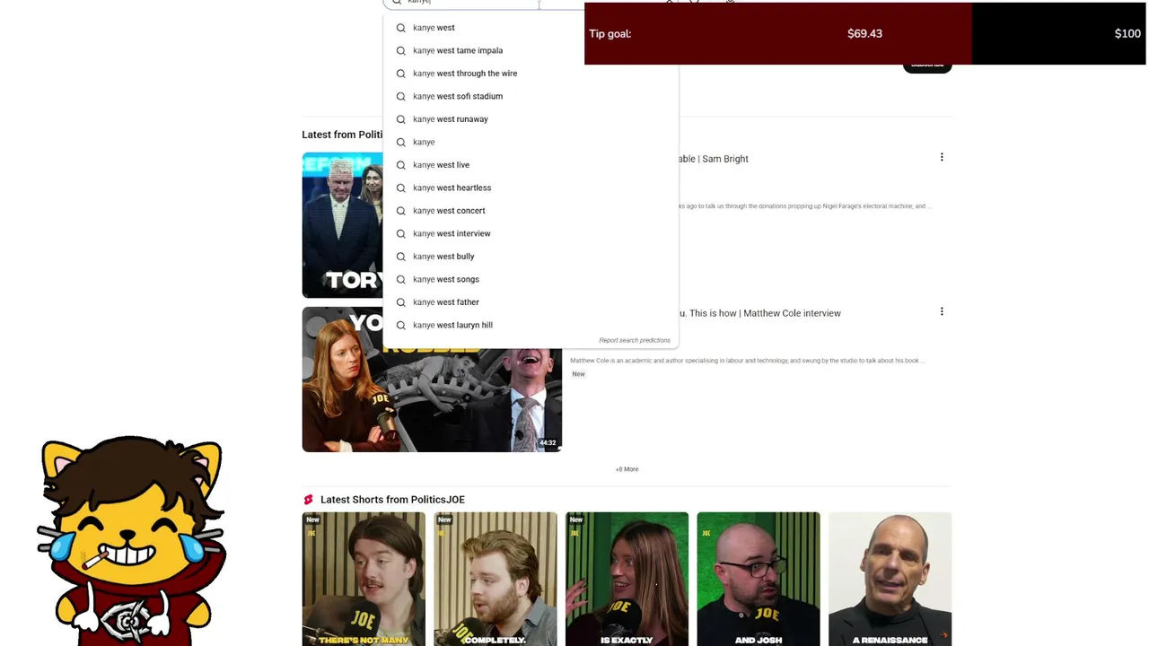Click Shorts logo next to Latest Shorts heading
This screenshot has width=1149, height=646.
309,500
